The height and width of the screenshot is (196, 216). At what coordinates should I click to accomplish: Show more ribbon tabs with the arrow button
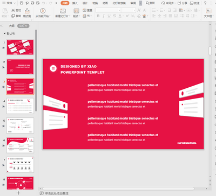(x=140, y=3)
